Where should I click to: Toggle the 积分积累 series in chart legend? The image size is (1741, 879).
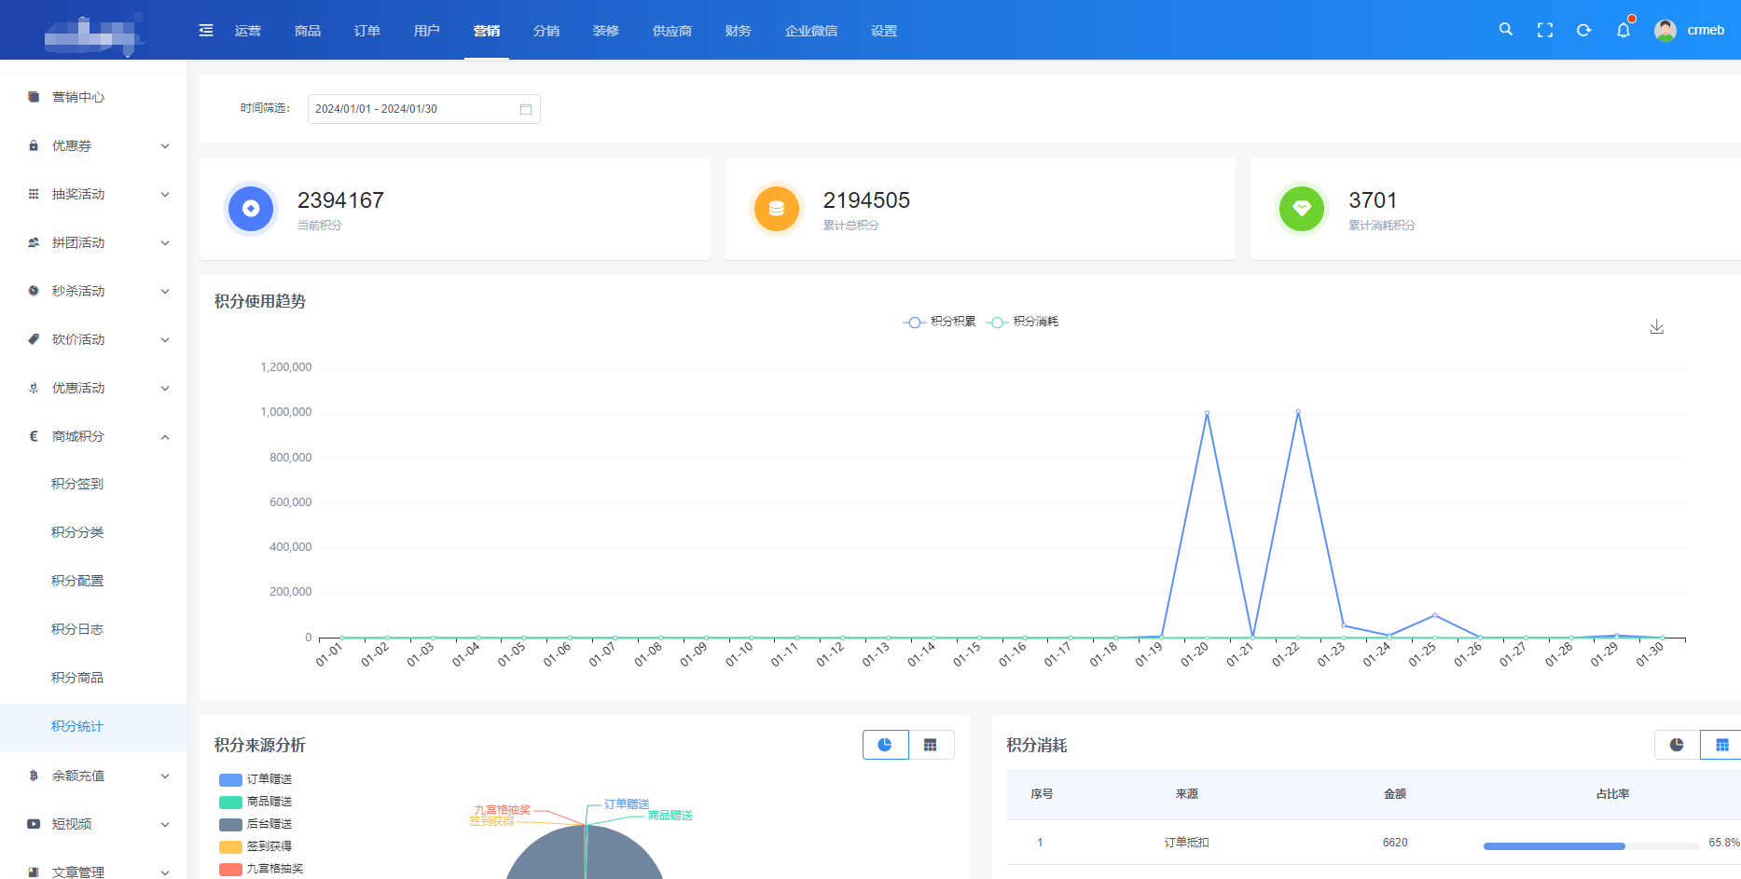coord(939,322)
